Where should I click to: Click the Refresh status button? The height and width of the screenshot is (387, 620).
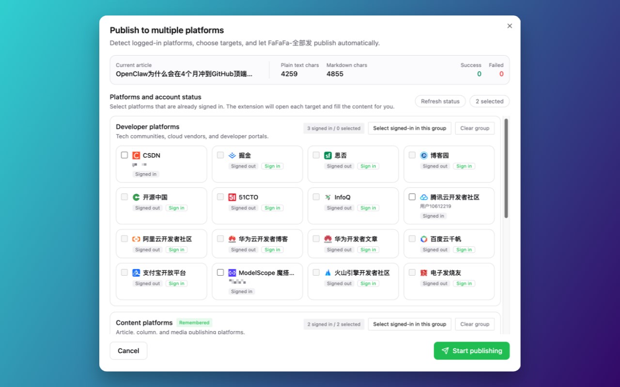pos(440,101)
